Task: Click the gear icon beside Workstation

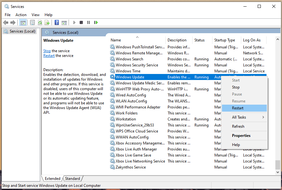Action: [x=113, y=119]
